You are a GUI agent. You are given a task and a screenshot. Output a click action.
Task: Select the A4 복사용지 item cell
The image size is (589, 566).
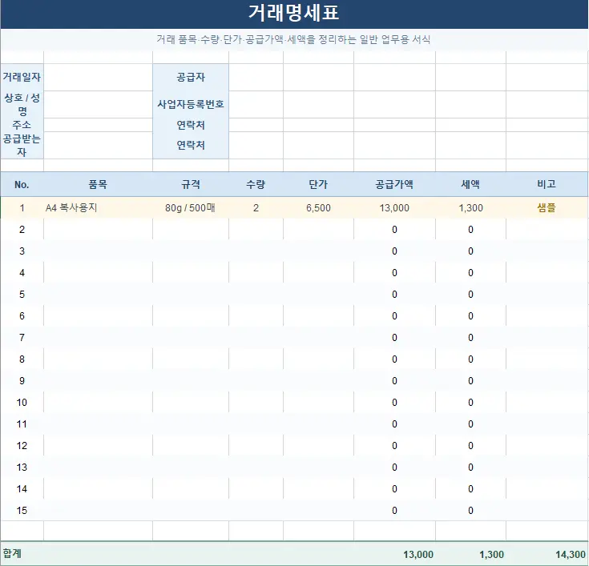98,207
